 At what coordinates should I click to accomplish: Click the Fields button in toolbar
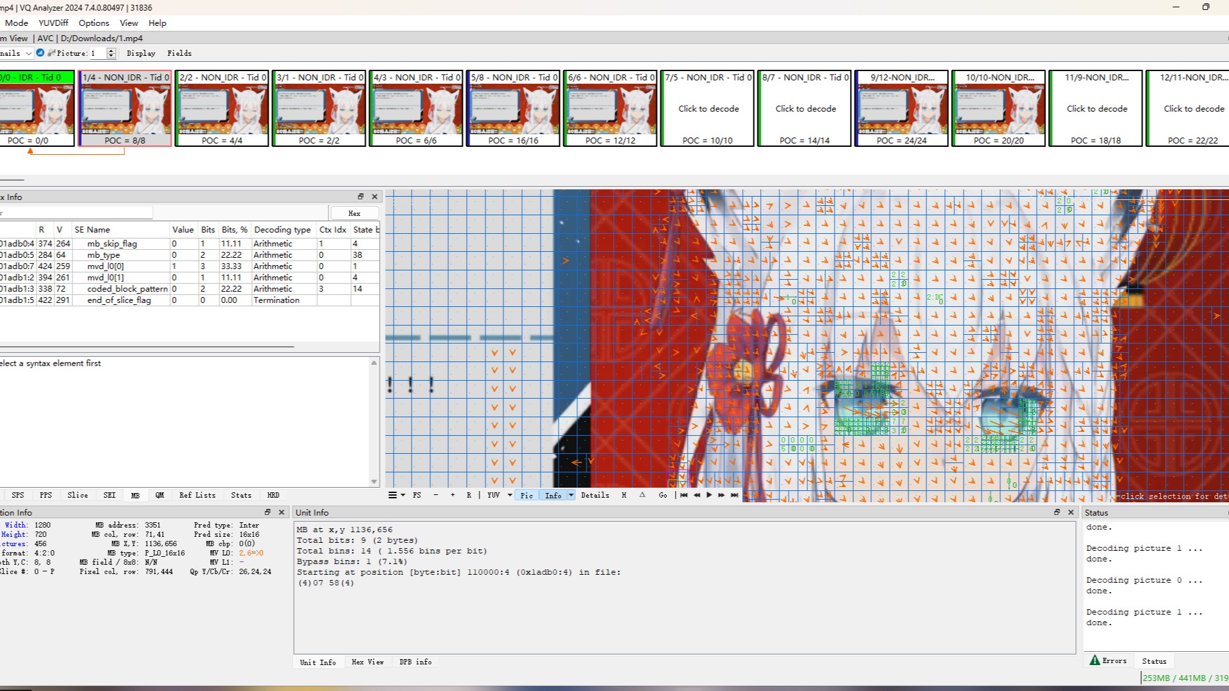pyautogui.click(x=180, y=53)
